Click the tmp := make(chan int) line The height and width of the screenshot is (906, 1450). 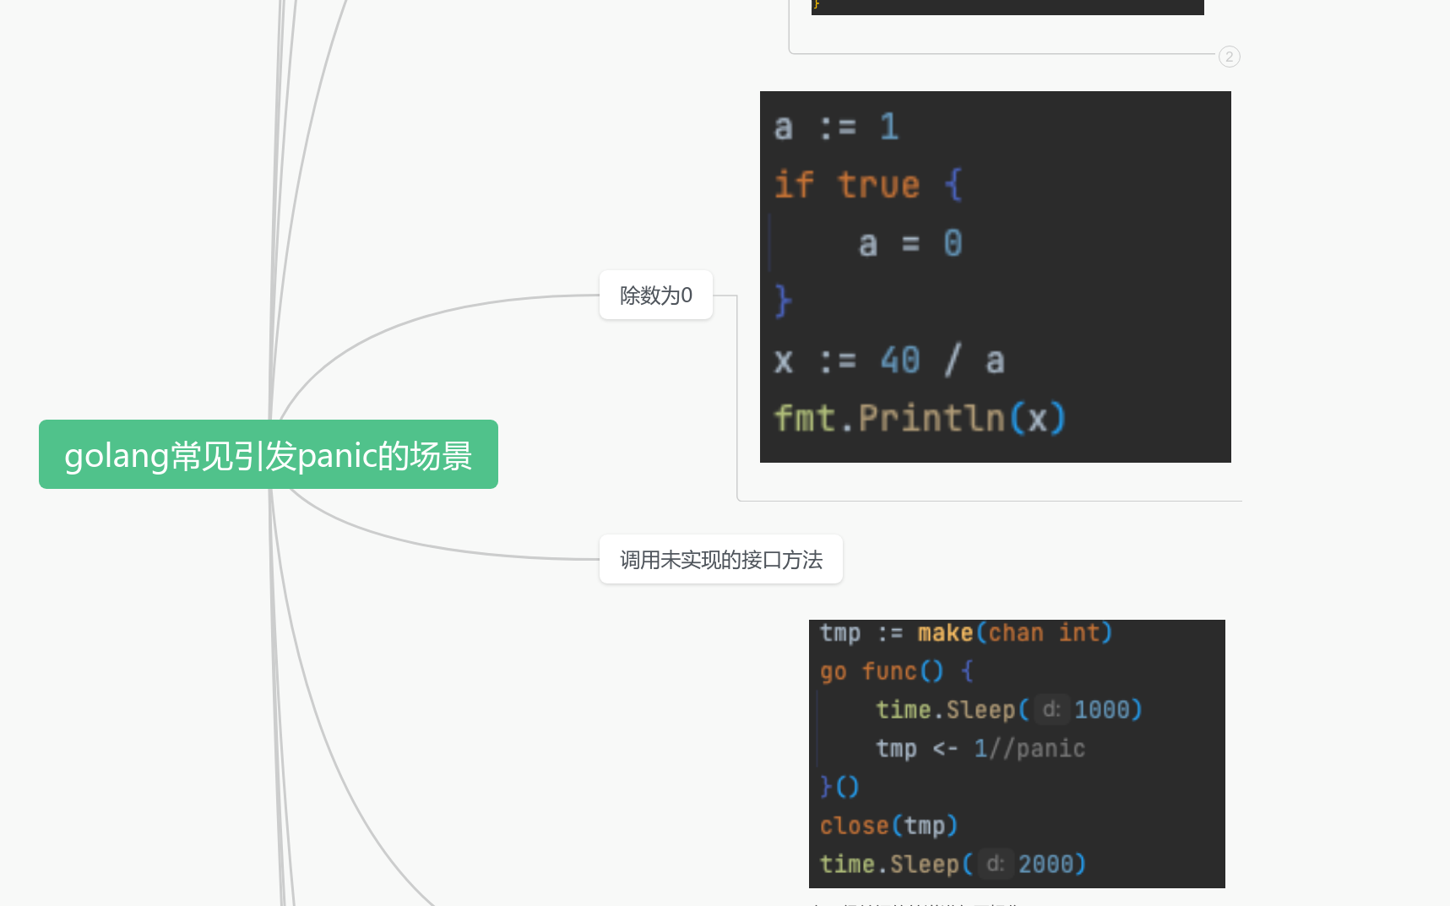(x=965, y=632)
